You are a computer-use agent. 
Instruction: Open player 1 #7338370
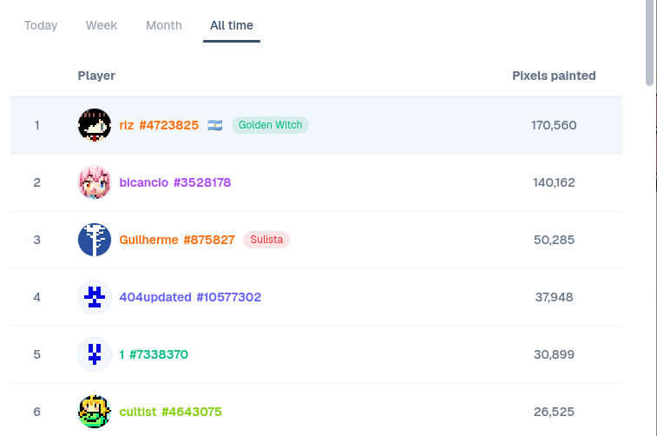point(154,354)
